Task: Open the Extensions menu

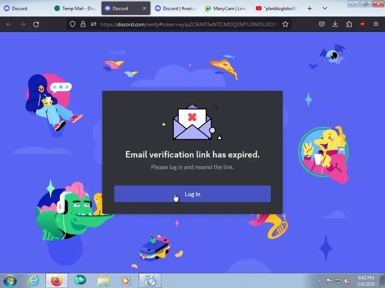Action: [349, 24]
